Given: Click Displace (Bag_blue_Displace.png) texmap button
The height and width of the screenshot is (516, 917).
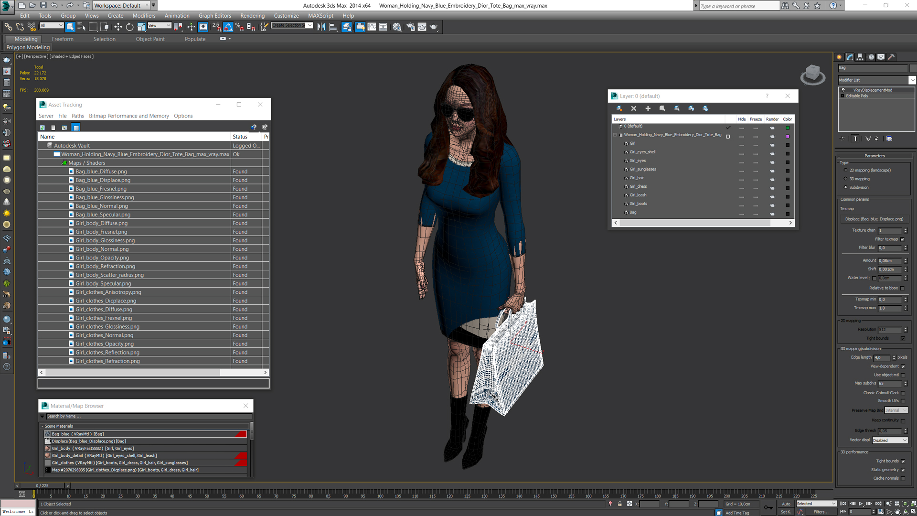Looking at the screenshot, I should tap(874, 219).
